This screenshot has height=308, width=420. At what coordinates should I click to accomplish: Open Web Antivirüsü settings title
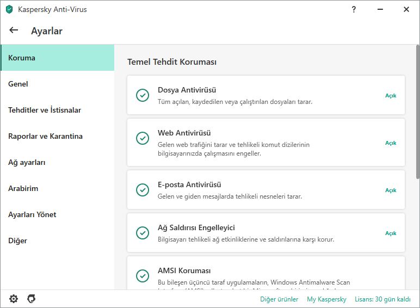[x=184, y=133]
